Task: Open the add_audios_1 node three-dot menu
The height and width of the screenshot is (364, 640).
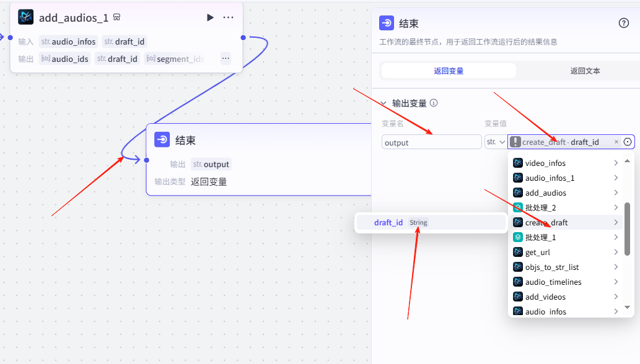Action: 229,17
